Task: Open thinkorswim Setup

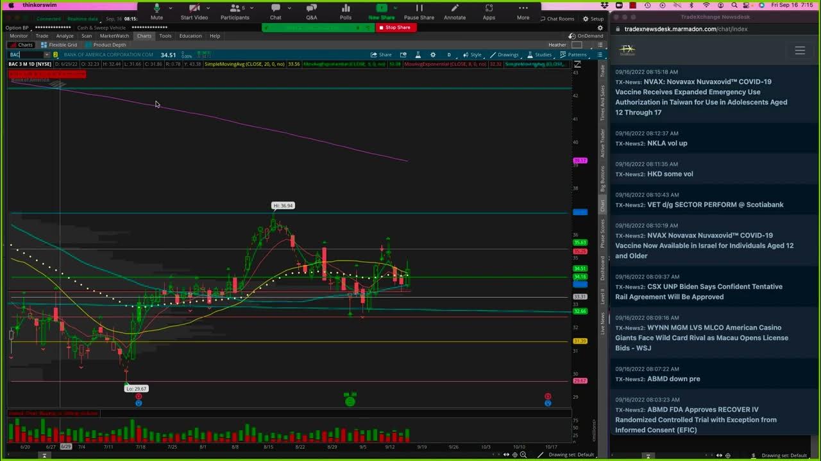Action: 593,19
